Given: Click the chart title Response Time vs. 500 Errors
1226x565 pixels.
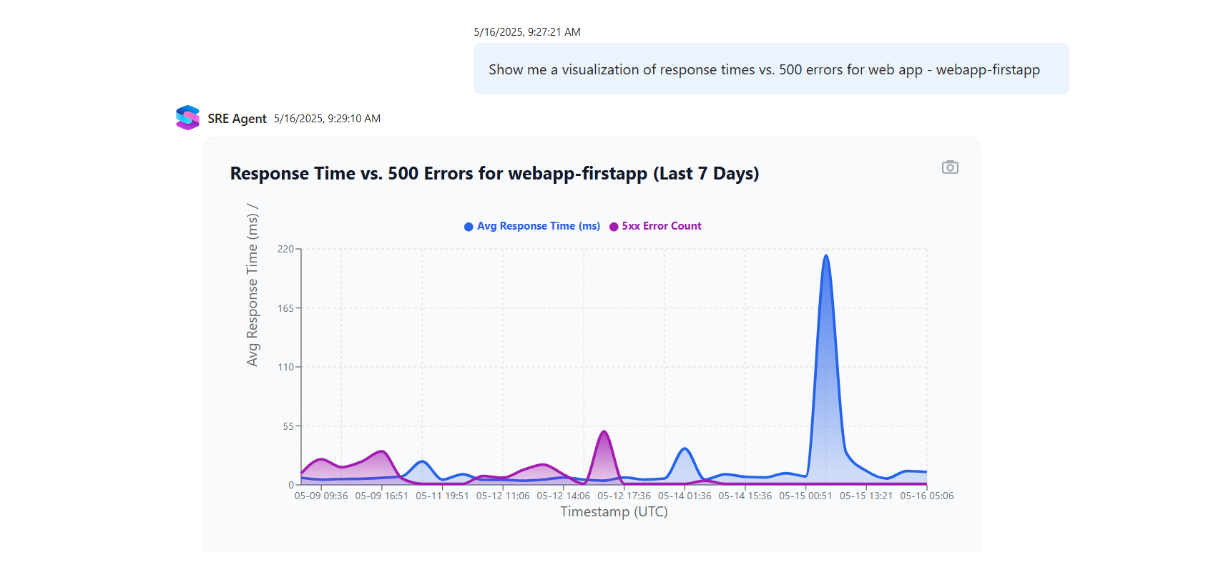Looking at the screenshot, I should pos(494,174).
